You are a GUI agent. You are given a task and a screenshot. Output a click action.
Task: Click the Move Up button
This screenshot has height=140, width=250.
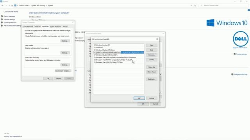(x=152, y=67)
